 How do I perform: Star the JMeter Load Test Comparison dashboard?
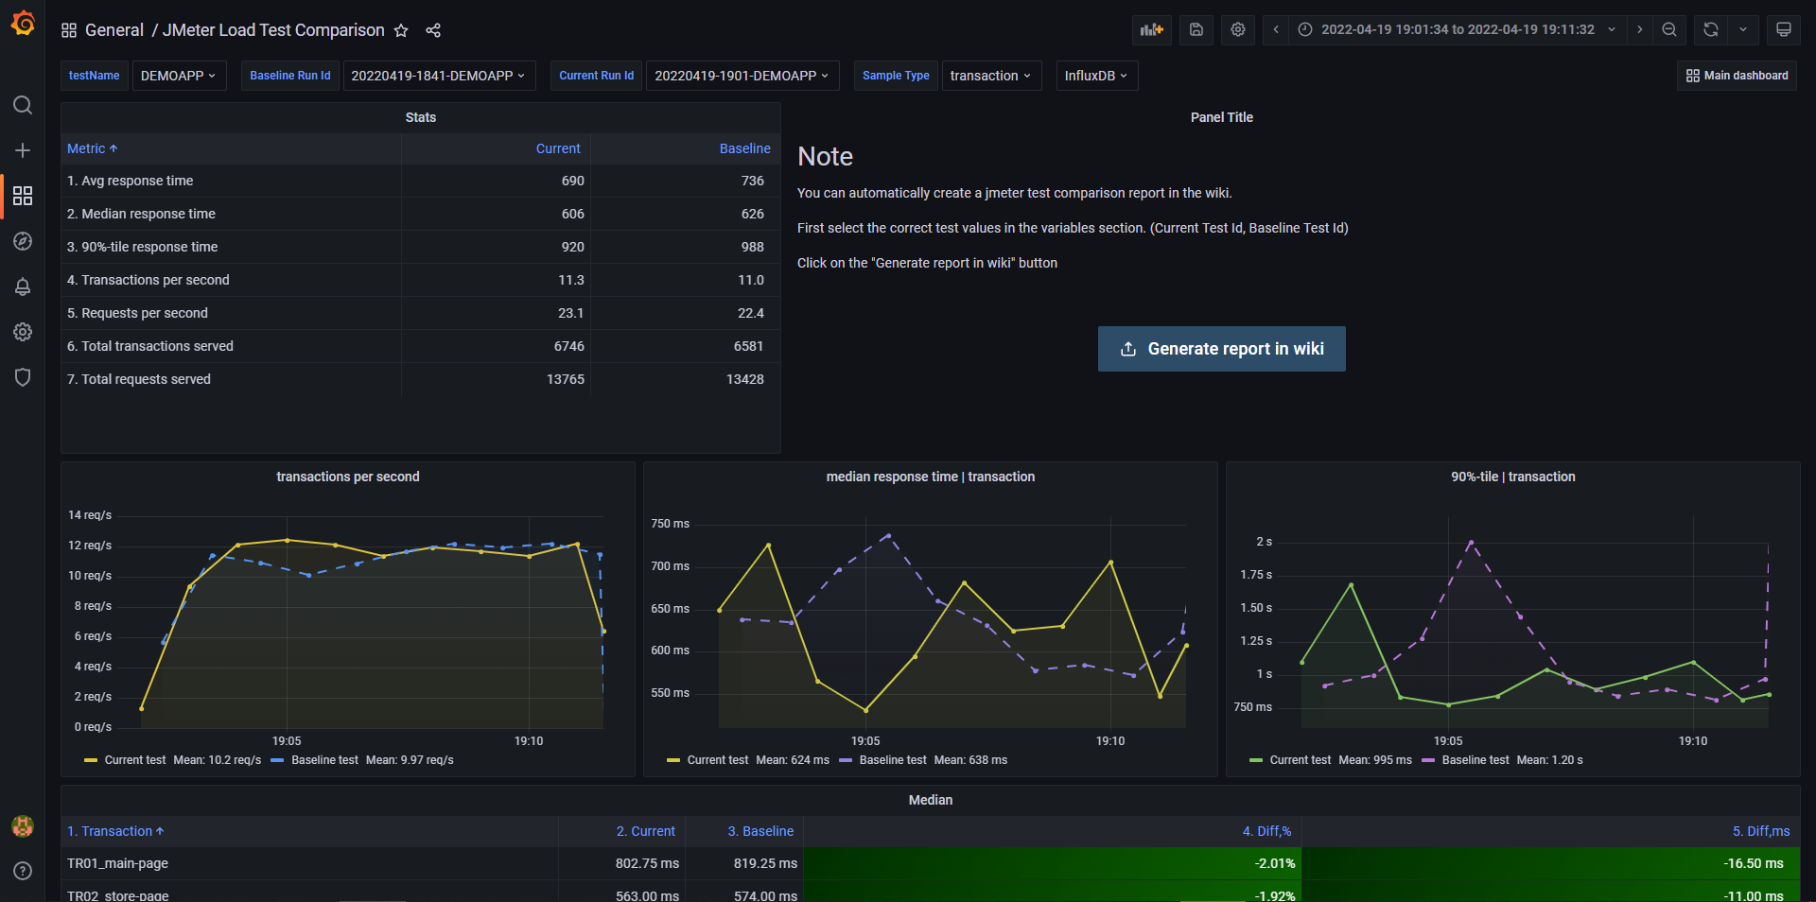(401, 30)
